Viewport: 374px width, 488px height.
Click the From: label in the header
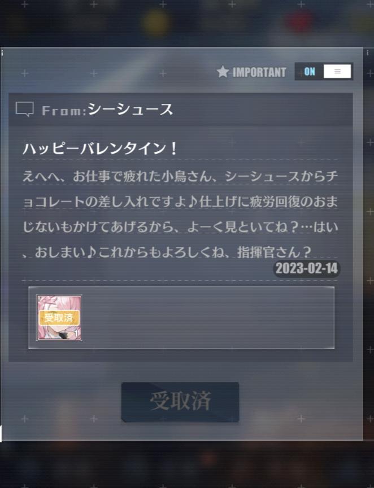[64, 111]
